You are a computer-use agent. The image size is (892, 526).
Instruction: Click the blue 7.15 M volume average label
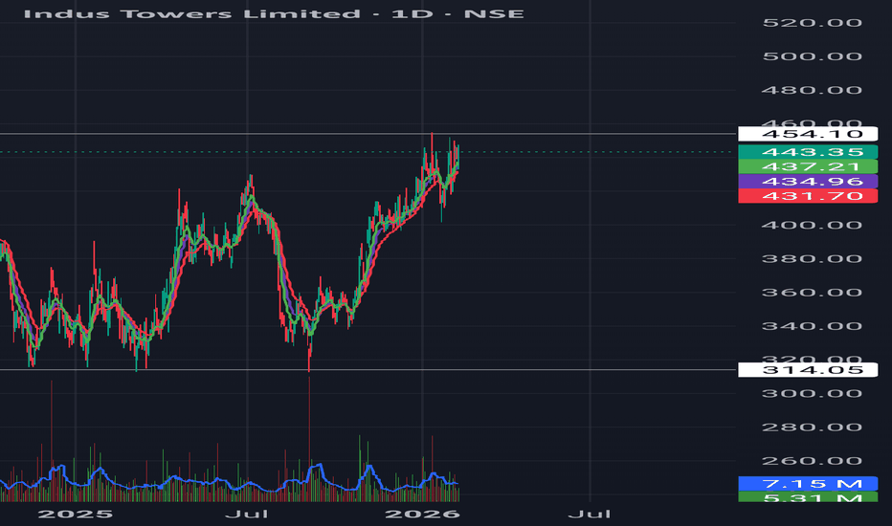(x=808, y=484)
